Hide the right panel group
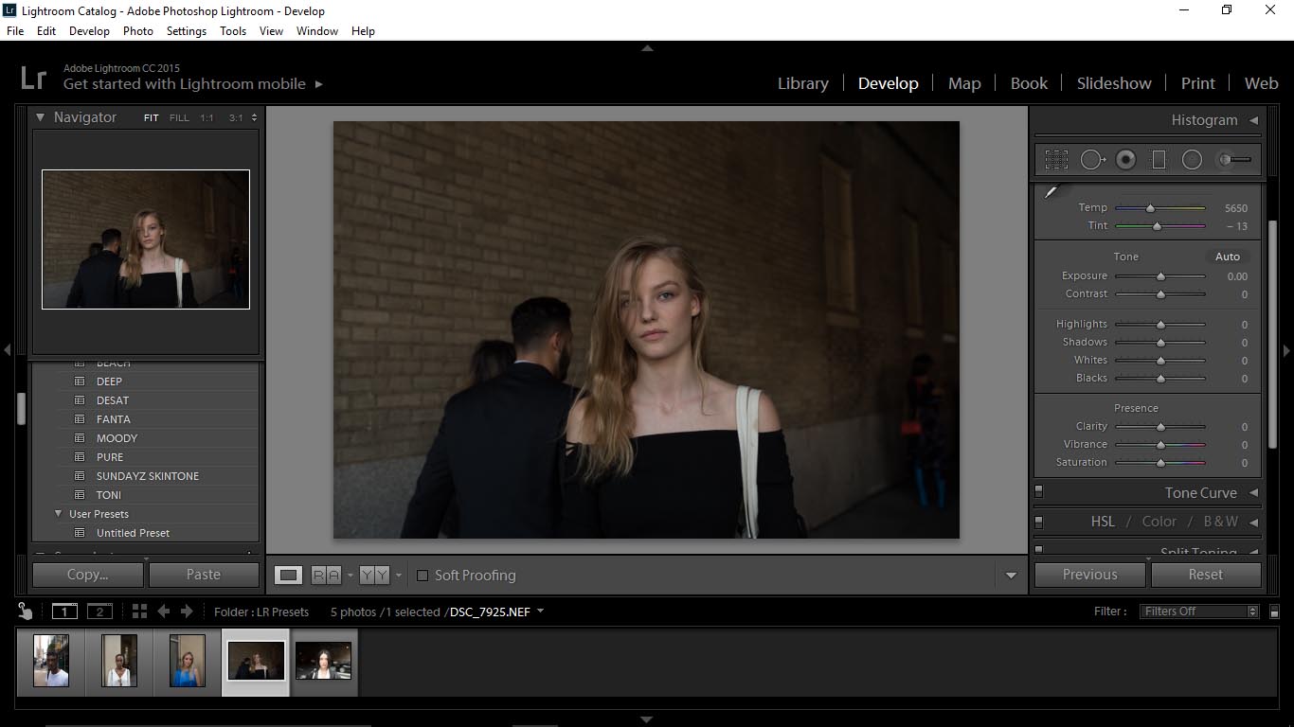1294x727 pixels. (x=1286, y=350)
